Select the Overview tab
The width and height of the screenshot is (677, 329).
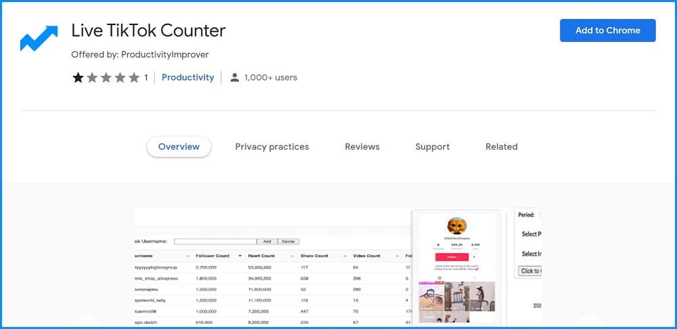[179, 147]
